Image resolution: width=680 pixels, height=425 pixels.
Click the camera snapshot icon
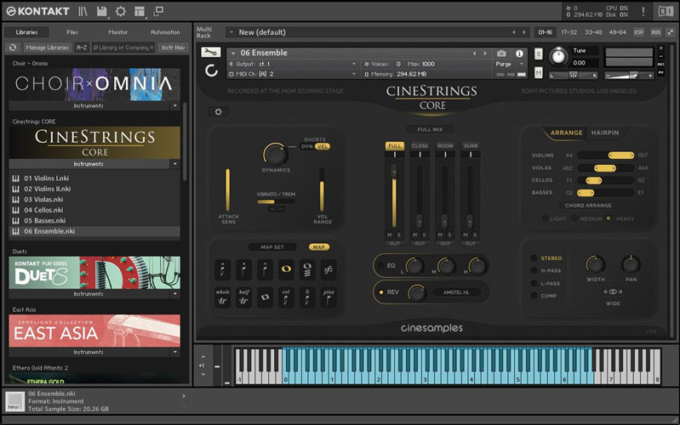[x=501, y=54]
